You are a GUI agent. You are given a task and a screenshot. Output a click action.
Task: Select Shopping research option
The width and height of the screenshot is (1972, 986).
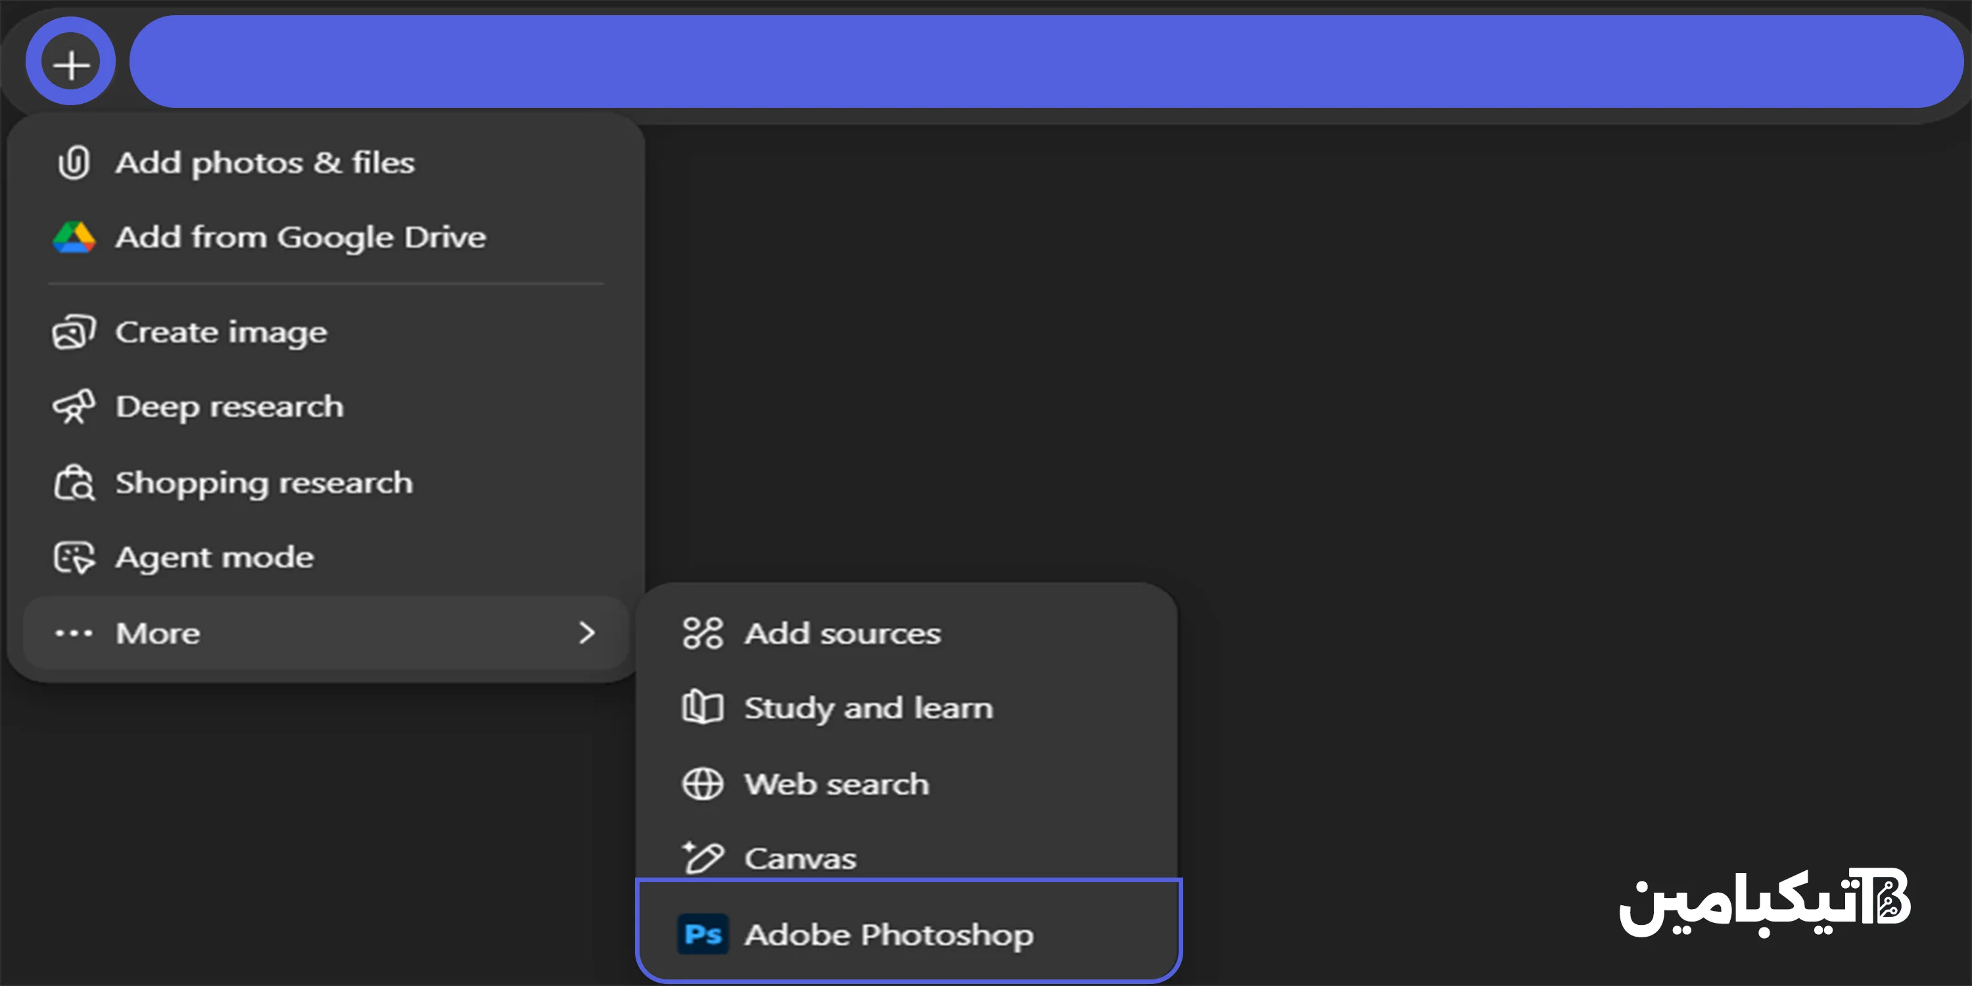264,483
